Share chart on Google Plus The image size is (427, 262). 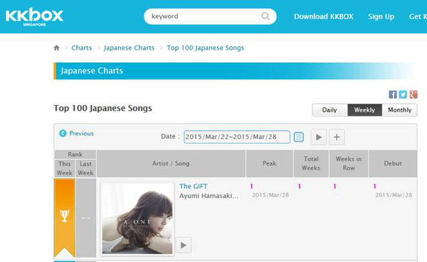413,94
